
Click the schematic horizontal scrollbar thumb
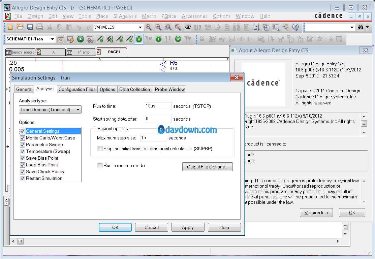pyautogui.click(x=20, y=241)
